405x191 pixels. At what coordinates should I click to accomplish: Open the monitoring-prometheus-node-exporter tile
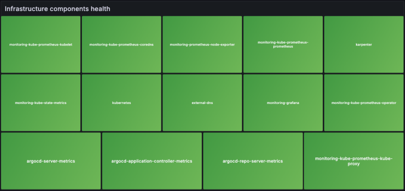point(202,44)
